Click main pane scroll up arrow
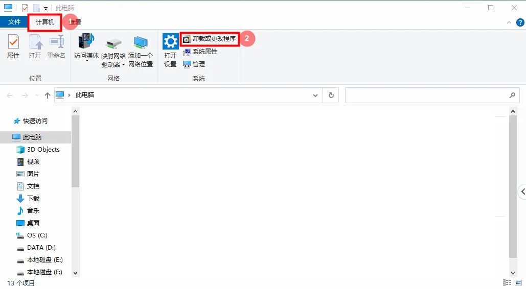Viewport: 526px width, 289px height. [x=513, y=111]
